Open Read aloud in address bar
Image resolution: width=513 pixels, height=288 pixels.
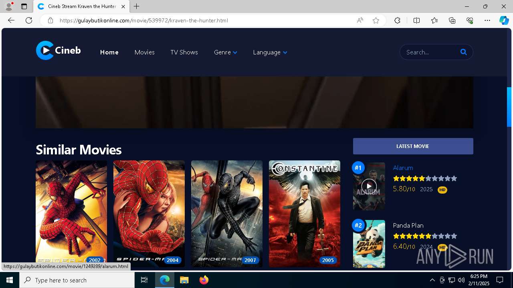360,20
